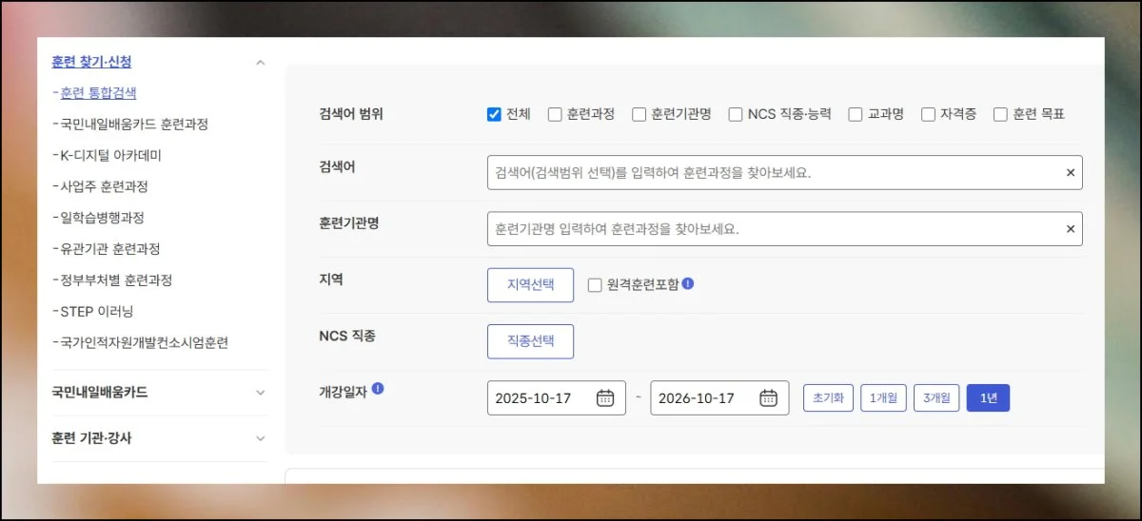The height and width of the screenshot is (521, 1142).
Task: Enable the 원격훈련포함 checkbox
Action: (595, 285)
